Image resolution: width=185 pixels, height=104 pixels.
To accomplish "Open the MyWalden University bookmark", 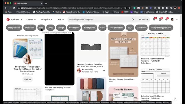I will [91, 12].
